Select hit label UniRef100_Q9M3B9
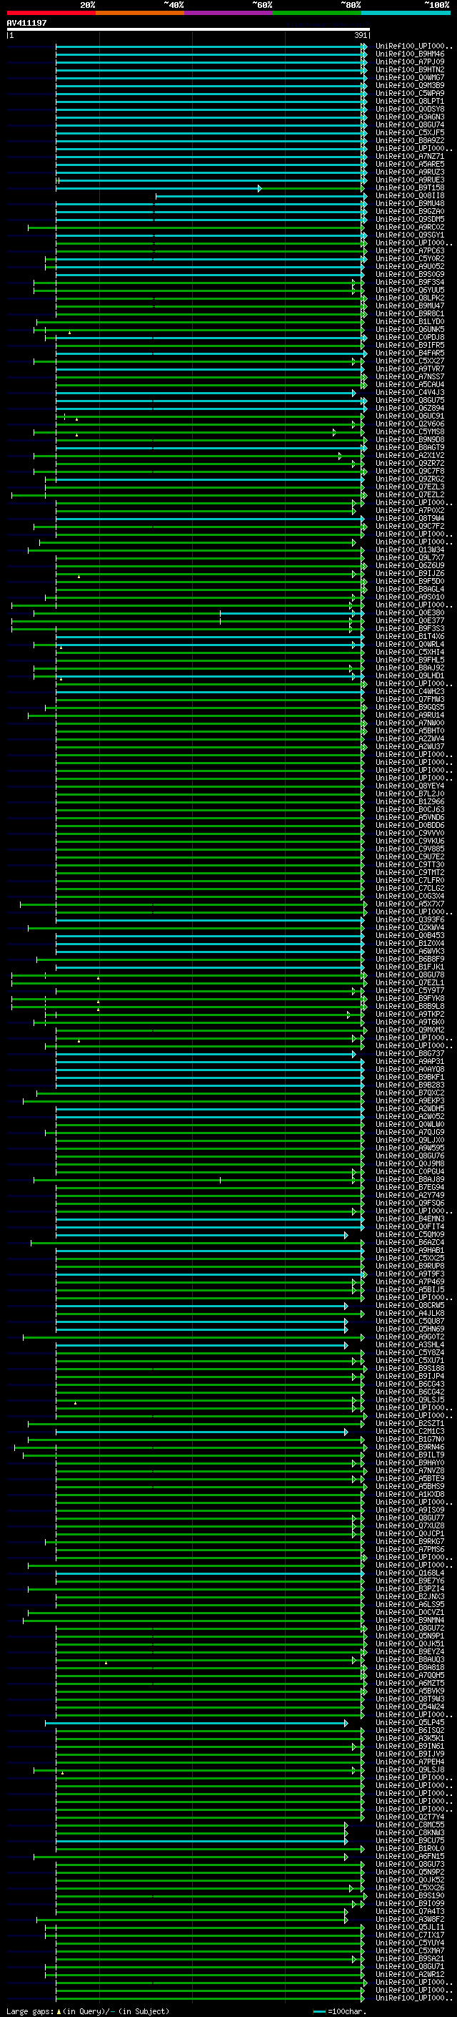The image size is (457, 2017). point(410,86)
